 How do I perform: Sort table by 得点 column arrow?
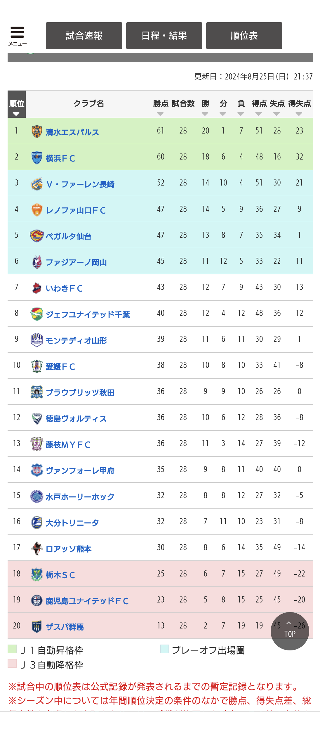(259, 114)
